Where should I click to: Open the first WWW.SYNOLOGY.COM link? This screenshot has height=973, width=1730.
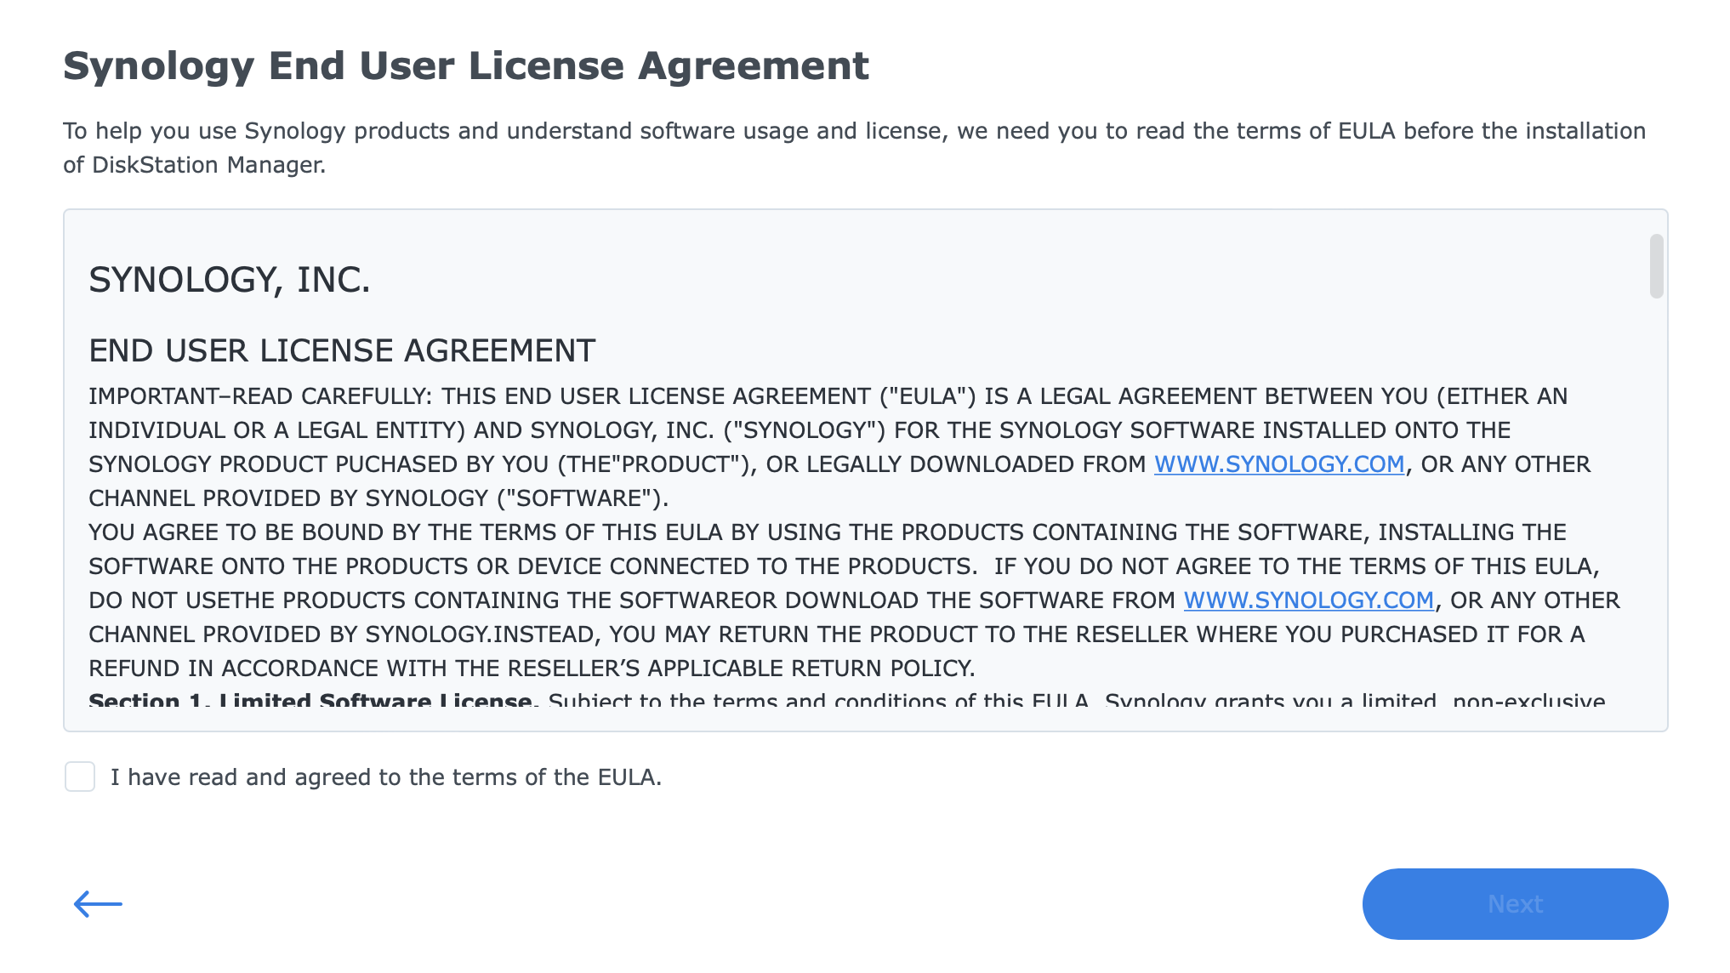[x=1278, y=464]
